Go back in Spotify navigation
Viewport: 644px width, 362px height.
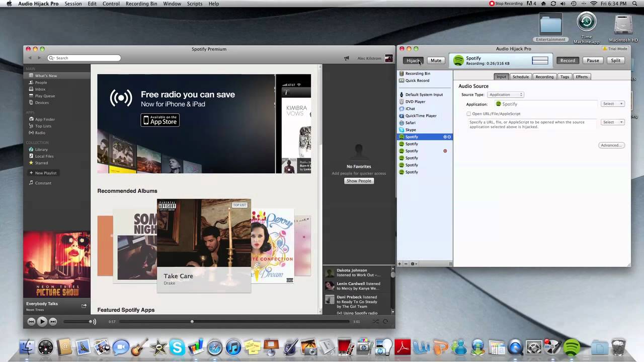(x=30, y=58)
